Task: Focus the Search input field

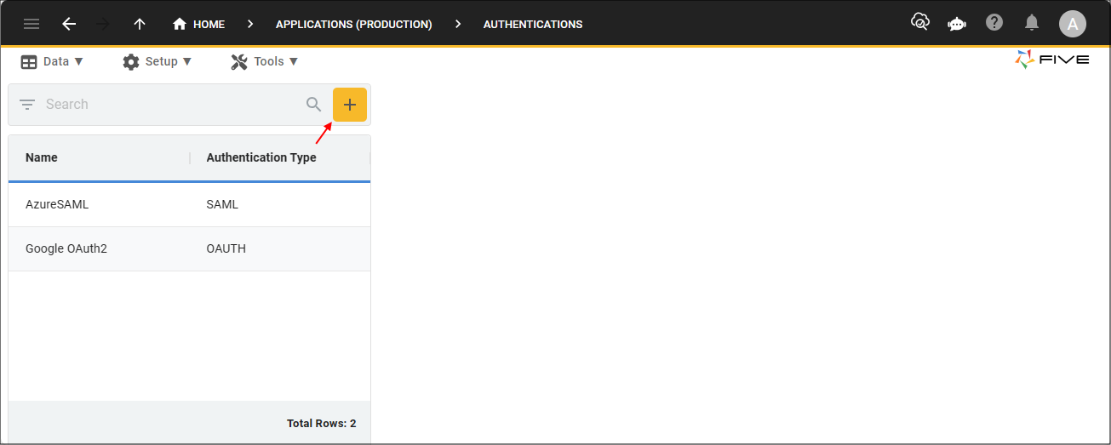Action: click(170, 105)
